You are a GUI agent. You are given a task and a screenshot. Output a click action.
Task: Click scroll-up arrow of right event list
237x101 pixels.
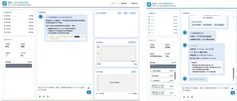tap(175, 70)
